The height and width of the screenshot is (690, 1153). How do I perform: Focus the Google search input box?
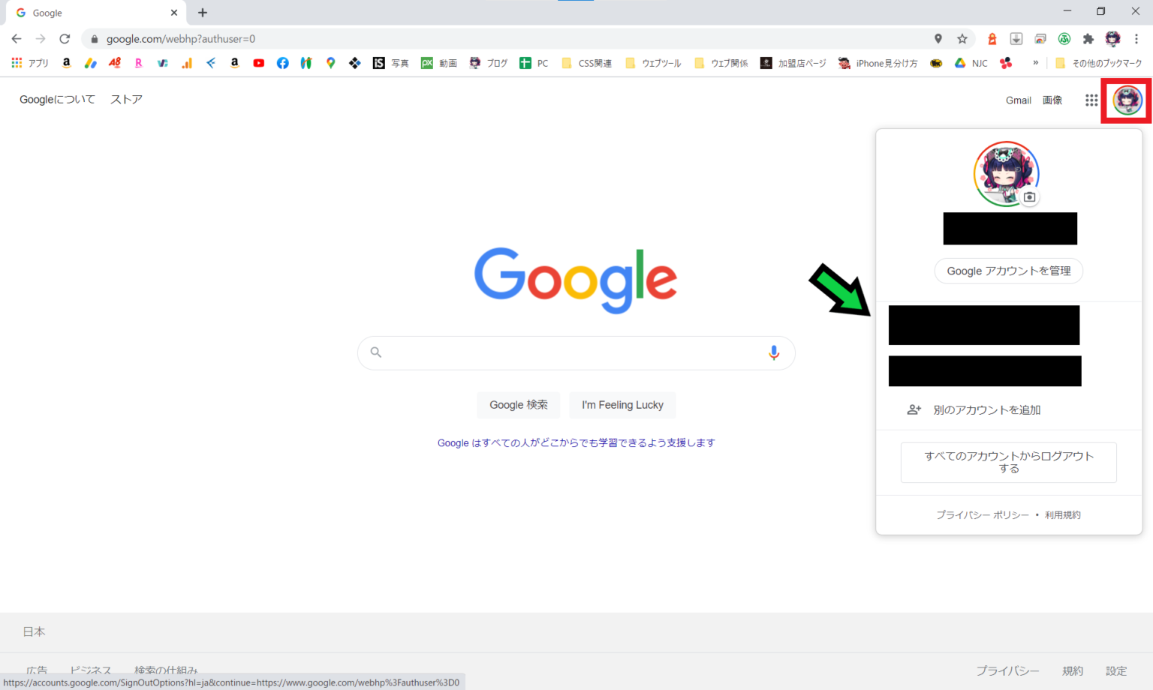click(570, 352)
